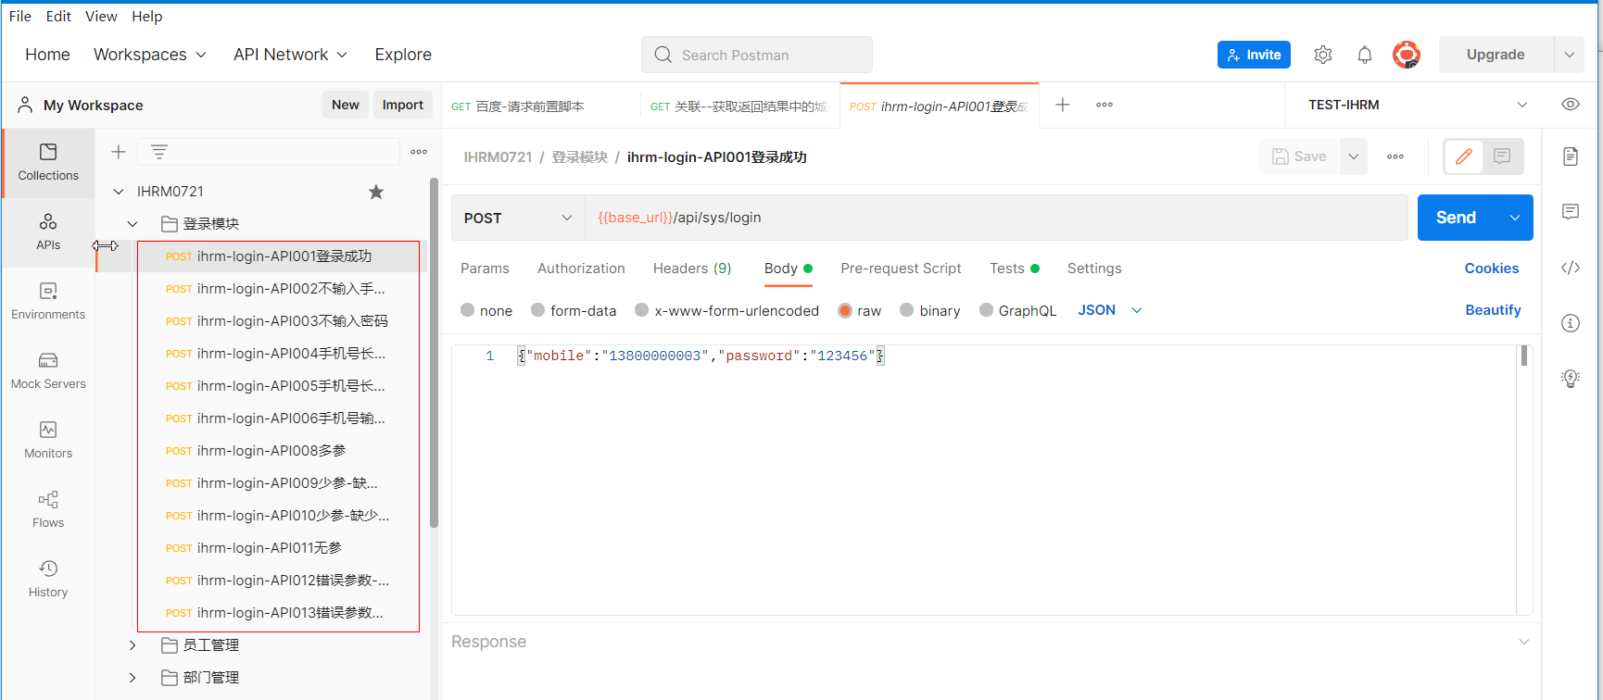Open the notifications bell
1603x700 pixels.
pos(1365,55)
